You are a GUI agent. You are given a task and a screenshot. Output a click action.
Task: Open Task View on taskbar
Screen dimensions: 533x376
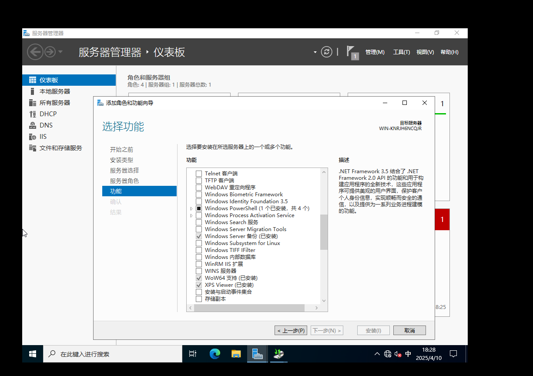point(193,354)
